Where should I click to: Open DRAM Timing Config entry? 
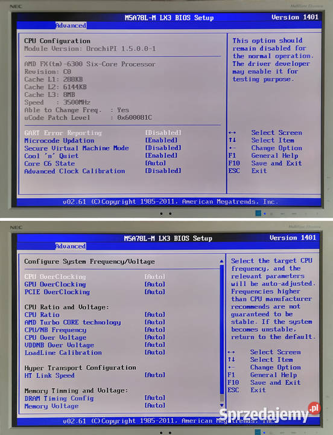point(59,398)
